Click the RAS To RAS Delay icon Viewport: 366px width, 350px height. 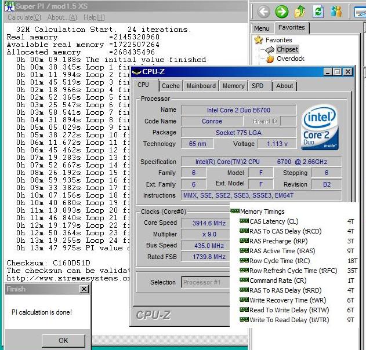[x=244, y=290]
